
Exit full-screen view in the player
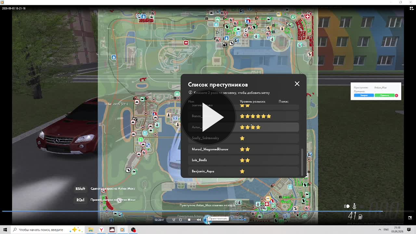[x=410, y=218]
